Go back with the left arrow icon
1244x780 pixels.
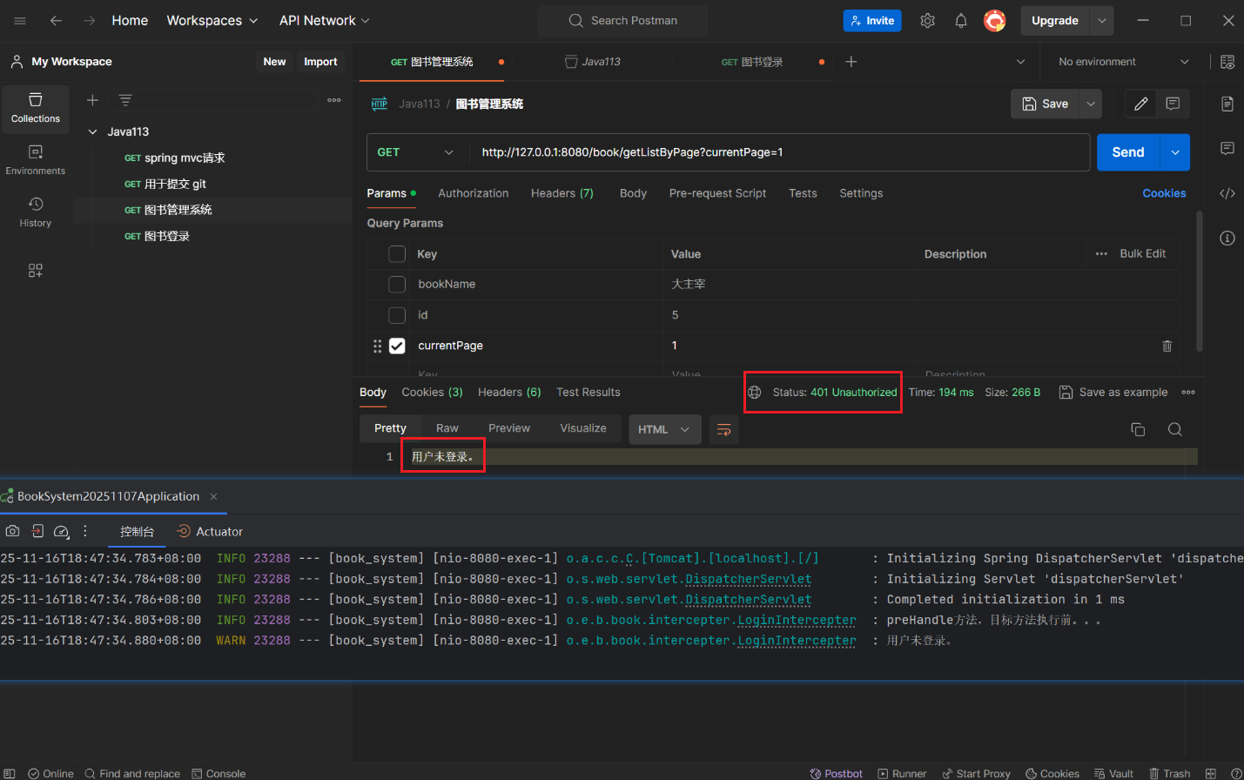[56, 21]
